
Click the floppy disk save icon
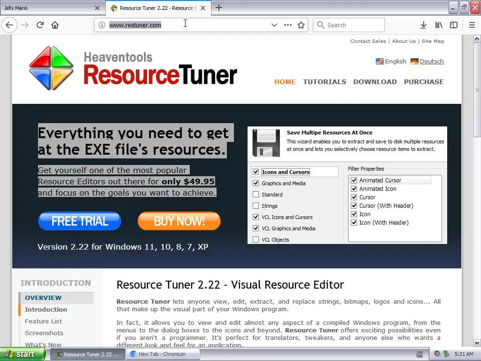click(x=266, y=143)
